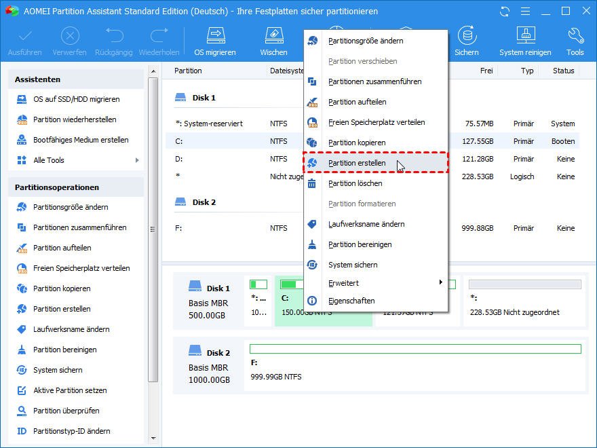Open System reinigen in the toolbar
Viewport: 597px width, 448px height.
coord(525,41)
